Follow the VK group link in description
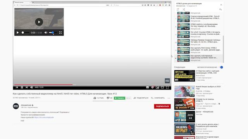 pos(44,117)
